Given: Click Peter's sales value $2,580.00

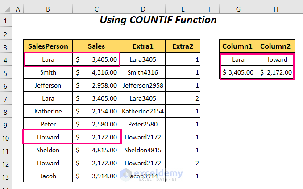Looking at the screenshot, I should pos(96,124).
